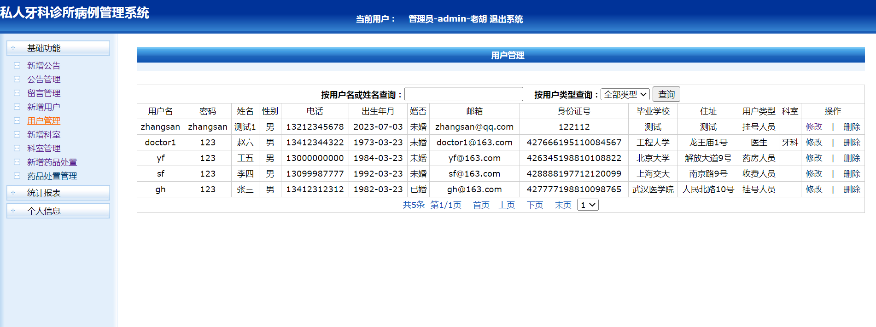Click the icon beside 新增药品处置
The width and height of the screenshot is (876, 327).
pyautogui.click(x=17, y=162)
